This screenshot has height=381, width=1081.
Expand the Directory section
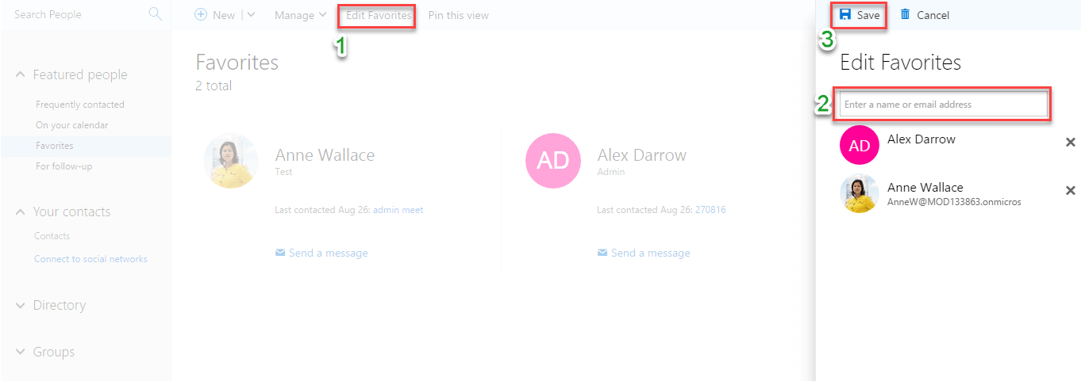[21, 305]
